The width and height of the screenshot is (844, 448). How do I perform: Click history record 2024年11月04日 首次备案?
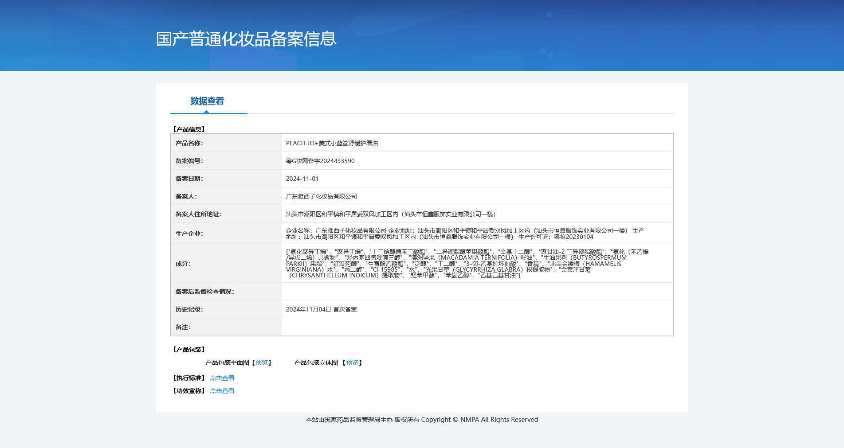(322, 309)
